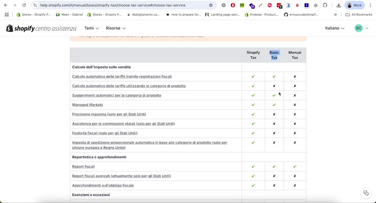Image resolution: width=376 pixels, height=203 pixels.
Task: Open Suggerimenti automatici per la categoria link
Action: pos(117,95)
